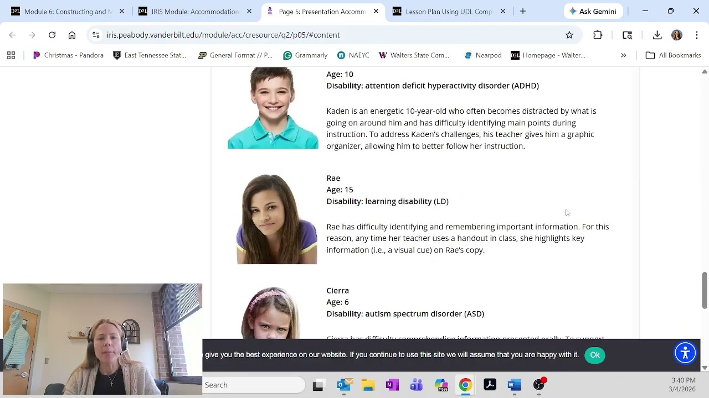
Task: Open a new browser tab
Action: click(x=522, y=11)
